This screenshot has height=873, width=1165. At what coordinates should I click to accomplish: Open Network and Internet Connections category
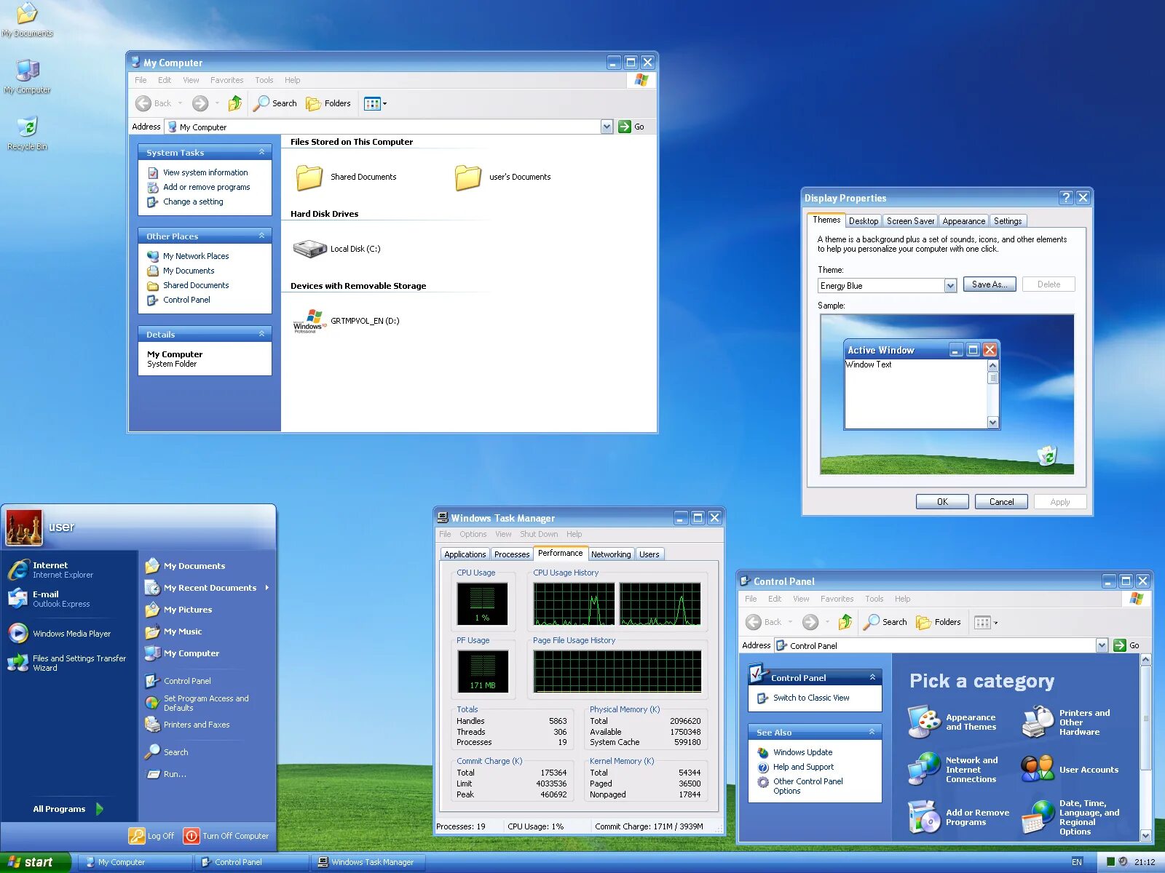953,770
